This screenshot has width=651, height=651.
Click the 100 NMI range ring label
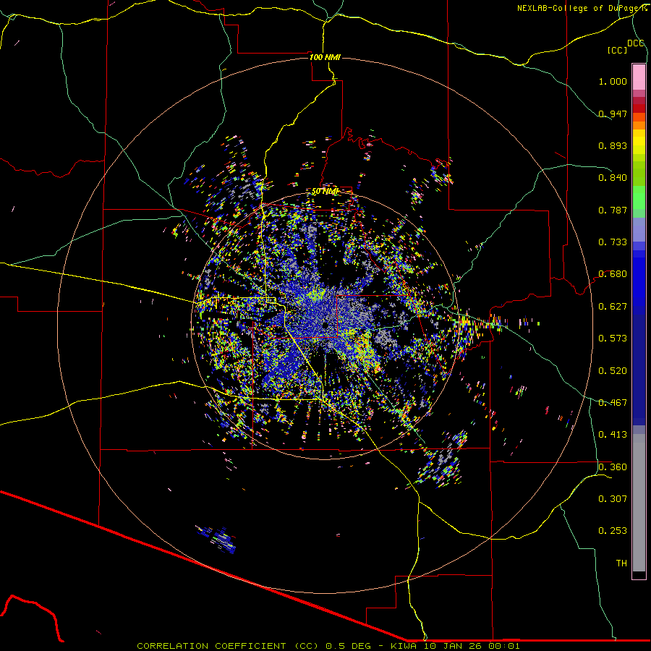pyautogui.click(x=325, y=57)
